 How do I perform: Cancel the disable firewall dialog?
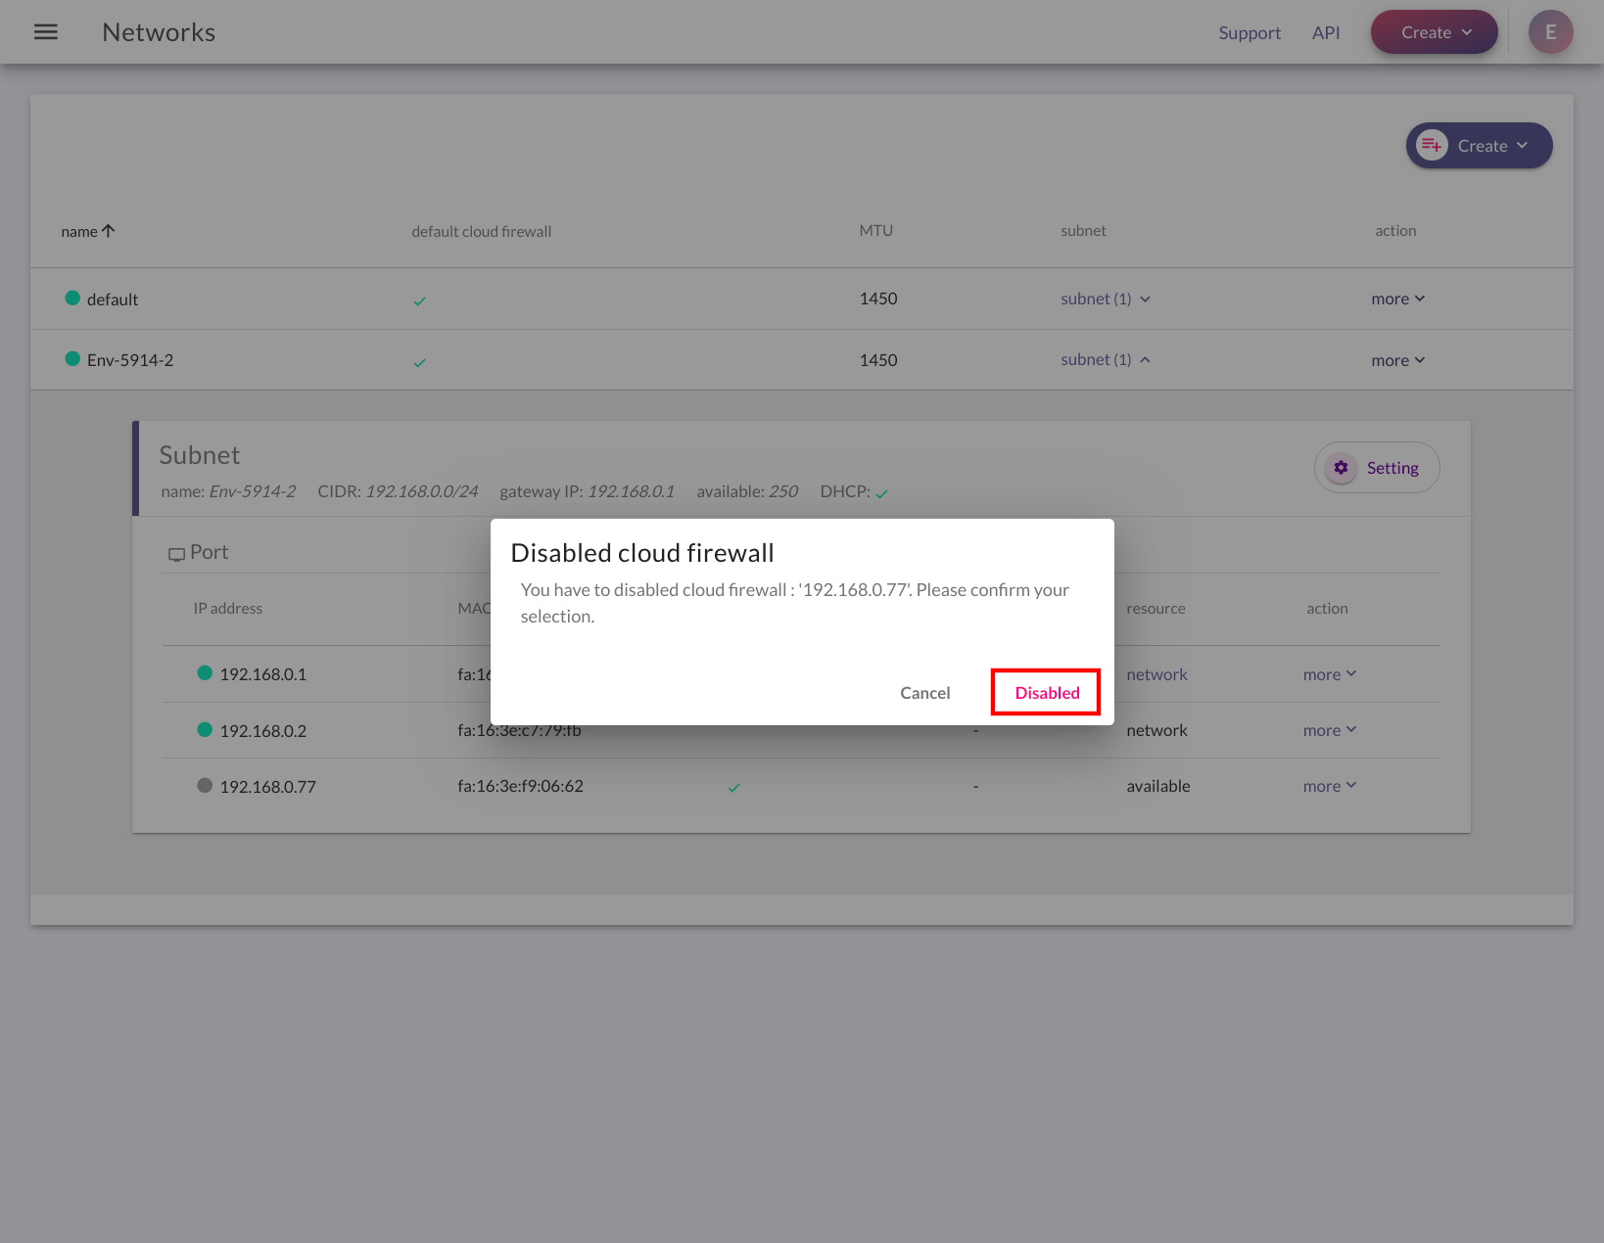coord(924,693)
